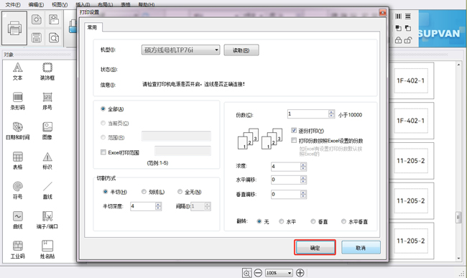
Task: Open the 机型 printer model dropdown
Action: pyautogui.click(x=180, y=50)
